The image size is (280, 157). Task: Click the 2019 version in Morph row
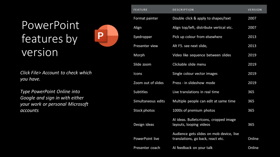coord(252,55)
